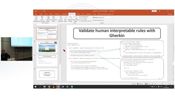Switch to the Animations tab
Viewport: 175px width, 98px height.
coord(65,14)
